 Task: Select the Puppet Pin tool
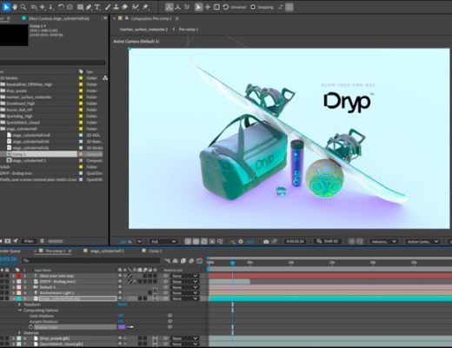pos(145,7)
